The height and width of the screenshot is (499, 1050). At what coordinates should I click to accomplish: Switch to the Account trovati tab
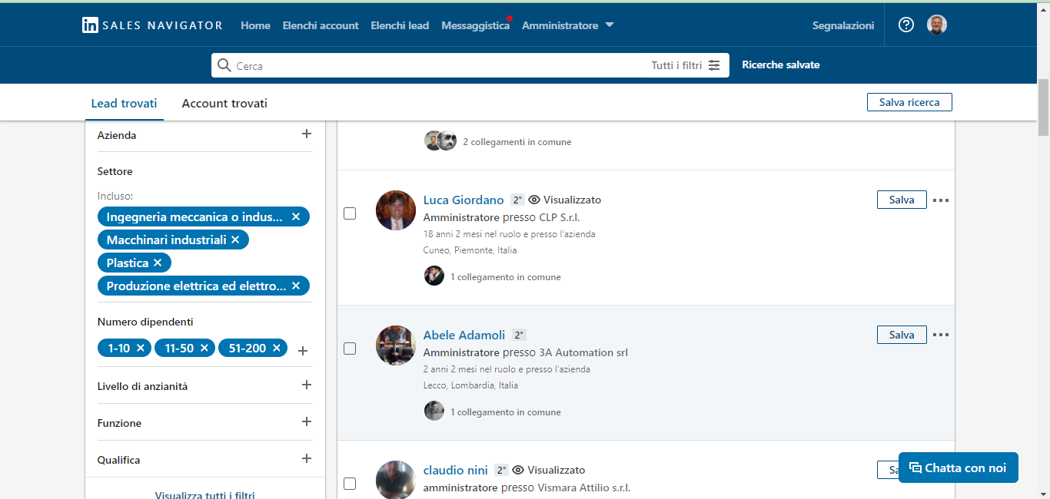(224, 104)
